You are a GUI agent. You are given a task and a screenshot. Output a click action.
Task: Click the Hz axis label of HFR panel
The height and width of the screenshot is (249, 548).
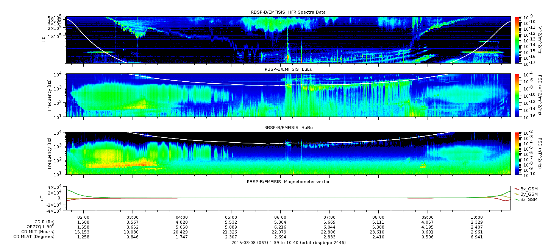coord(44,39)
